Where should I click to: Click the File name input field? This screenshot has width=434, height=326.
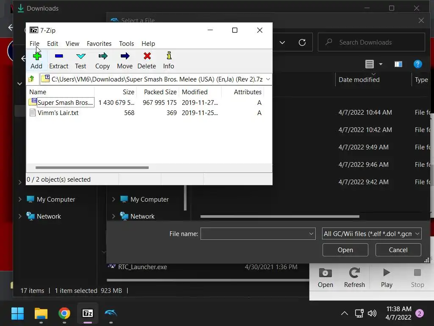tap(254, 234)
